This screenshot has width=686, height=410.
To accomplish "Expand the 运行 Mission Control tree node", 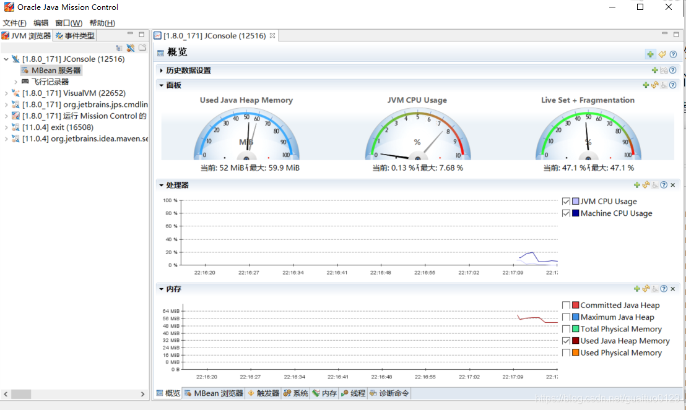I will coord(6,116).
